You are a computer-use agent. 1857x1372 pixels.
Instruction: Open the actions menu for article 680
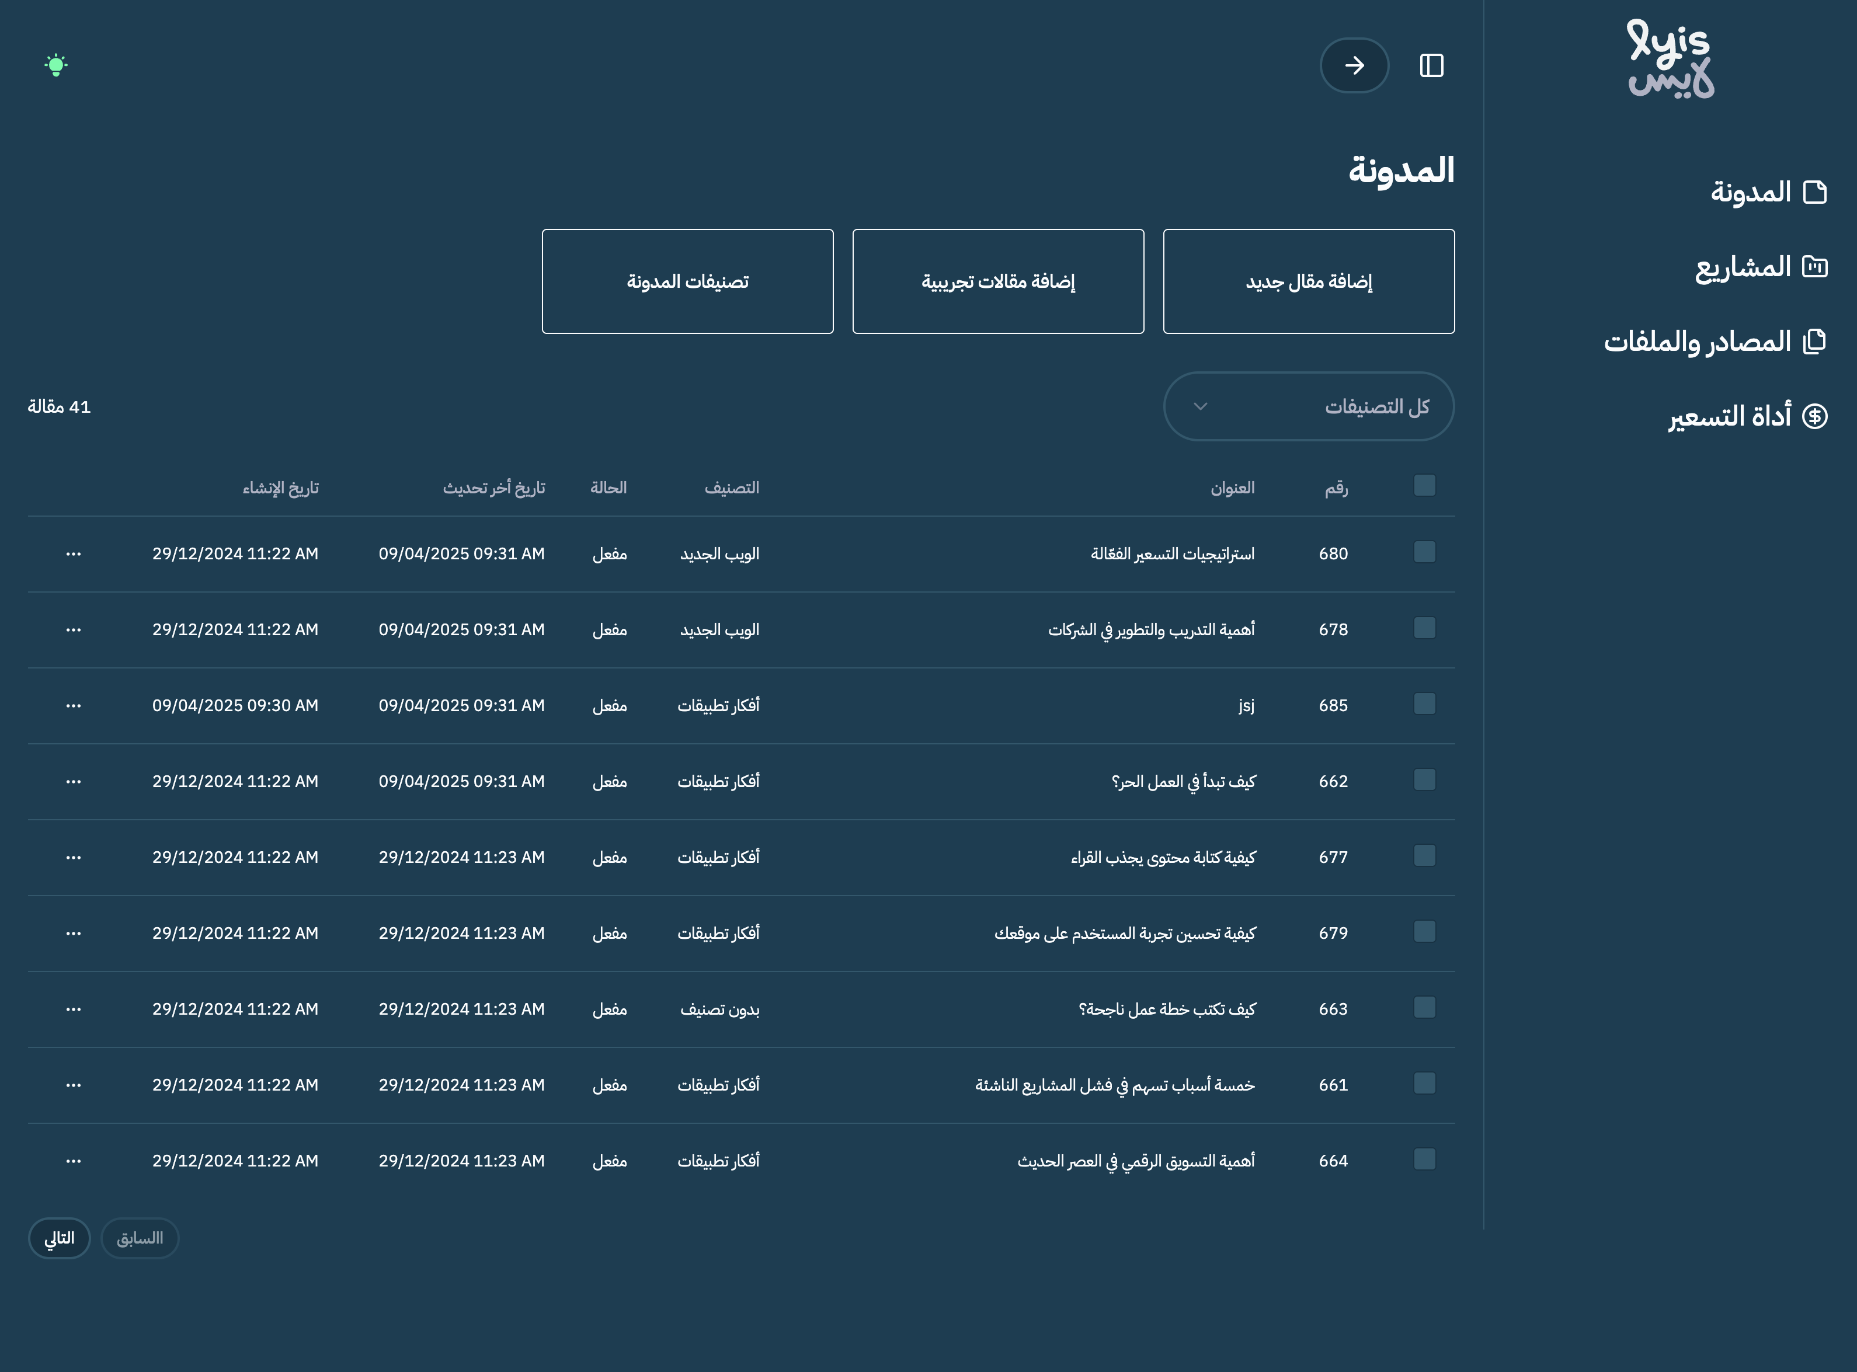[x=74, y=553]
